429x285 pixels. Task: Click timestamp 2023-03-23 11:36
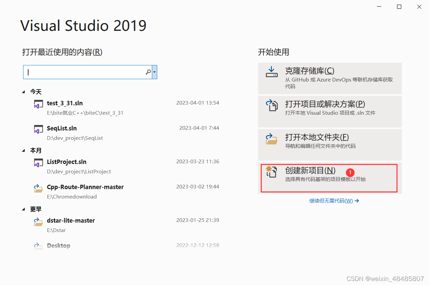[198, 162]
